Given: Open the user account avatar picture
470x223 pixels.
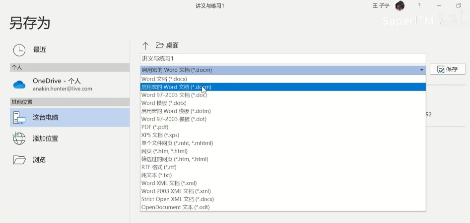Looking at the screenshot, I should (x=400, y=5).
